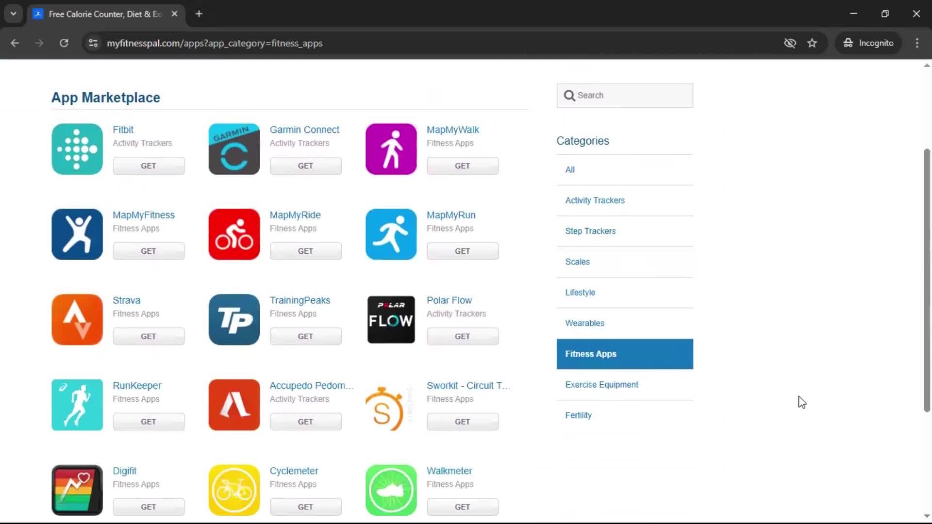This screenshot has height=524, width=932.
Task: Click the third-party cookies blocked eye icon
Action: [x=790, y=43]
